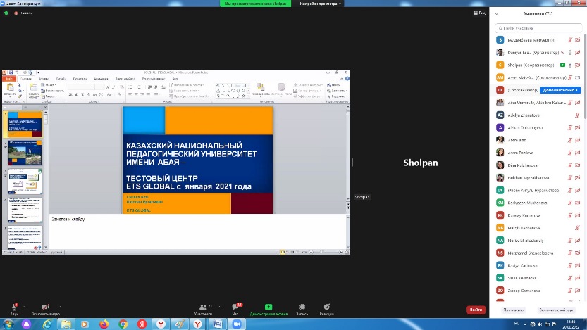Collapse the participants panel using the top-left chevron
The height and width of the screenshot is (330, 587).
(x=498, y=14)
